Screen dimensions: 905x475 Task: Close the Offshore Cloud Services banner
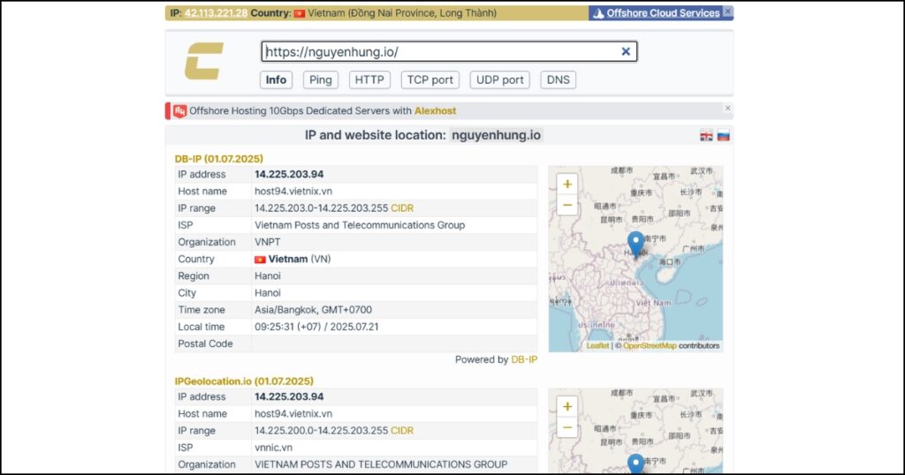[x=728, y=11]
